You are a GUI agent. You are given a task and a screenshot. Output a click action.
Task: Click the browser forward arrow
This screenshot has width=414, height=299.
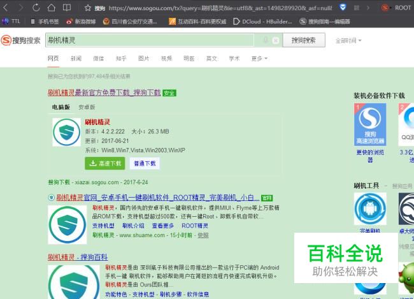pos(21,8)
